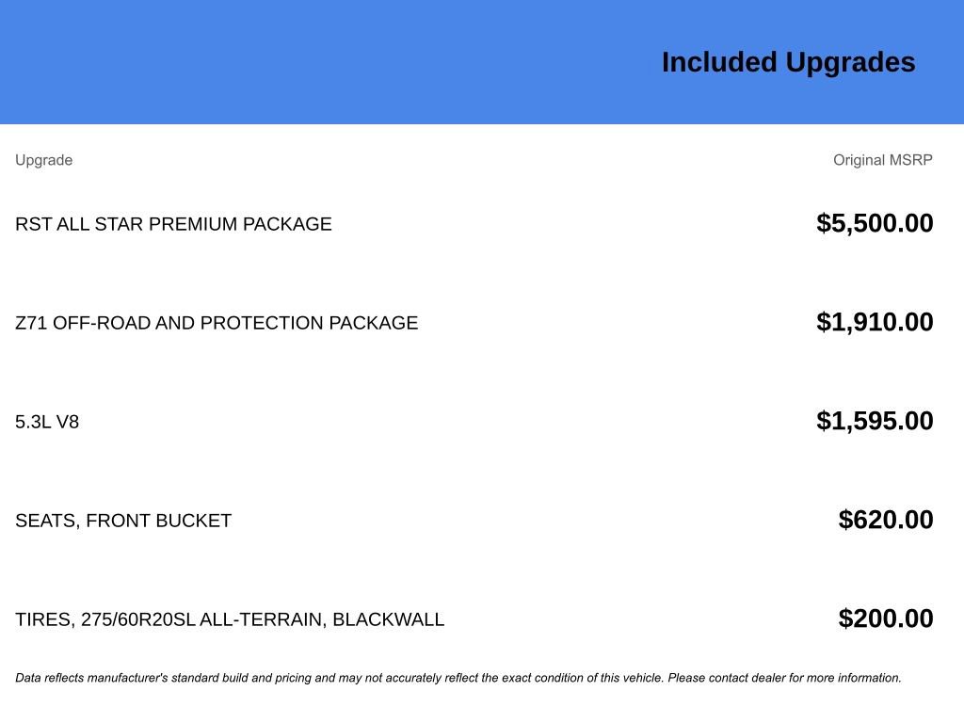
Task: Click the Included Upgrades heading
Action: click(x=788, y=62)
